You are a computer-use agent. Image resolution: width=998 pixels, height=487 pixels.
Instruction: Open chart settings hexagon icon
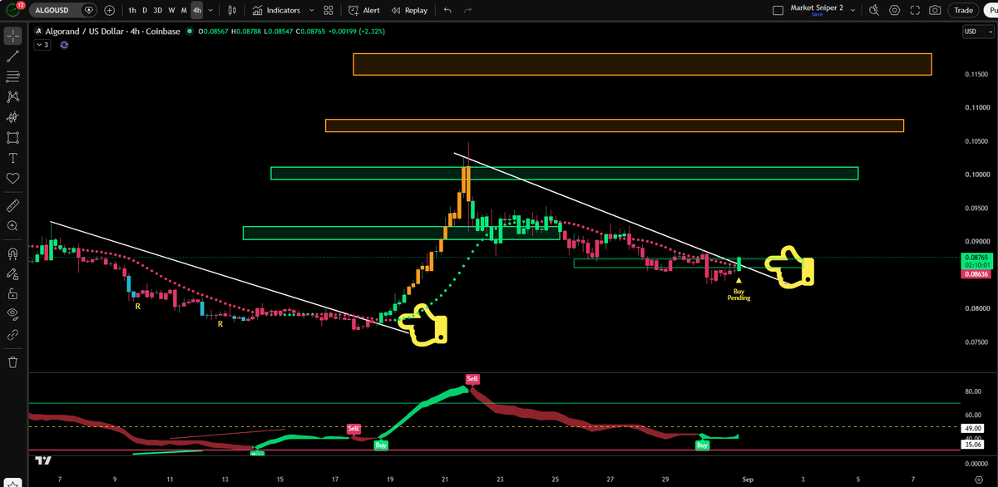pos(894,10)
